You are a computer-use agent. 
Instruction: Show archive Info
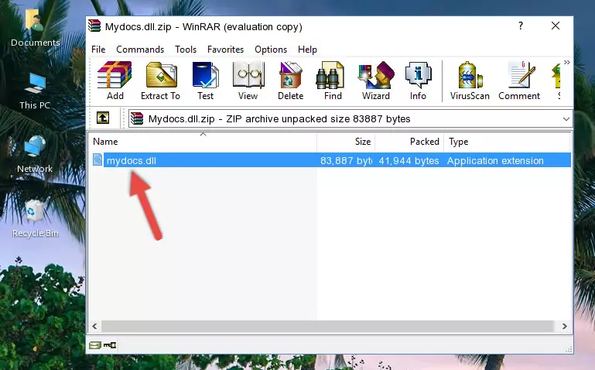pos(418,81)
